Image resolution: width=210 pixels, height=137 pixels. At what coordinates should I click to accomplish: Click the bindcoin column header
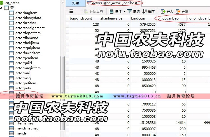(144, 18)
